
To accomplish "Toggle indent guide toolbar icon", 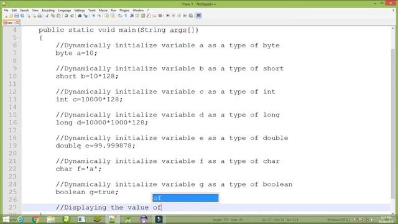I will (x=131, y=16).
